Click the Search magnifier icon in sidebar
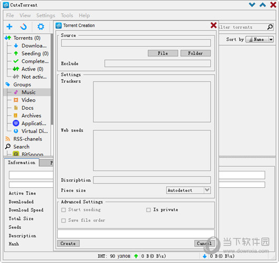This screenshot has height=263, width=279. pos(8,146)
